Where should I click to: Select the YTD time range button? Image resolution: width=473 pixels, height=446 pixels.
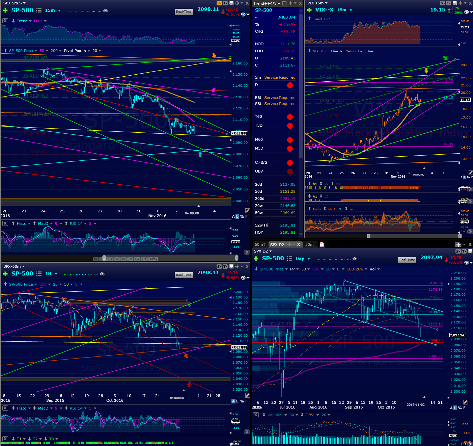click(x=109, y=259)
